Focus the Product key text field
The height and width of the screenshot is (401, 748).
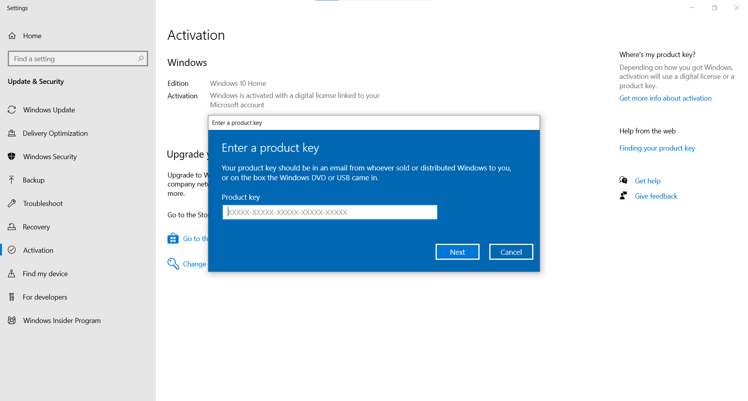click(x=330, y=212)
